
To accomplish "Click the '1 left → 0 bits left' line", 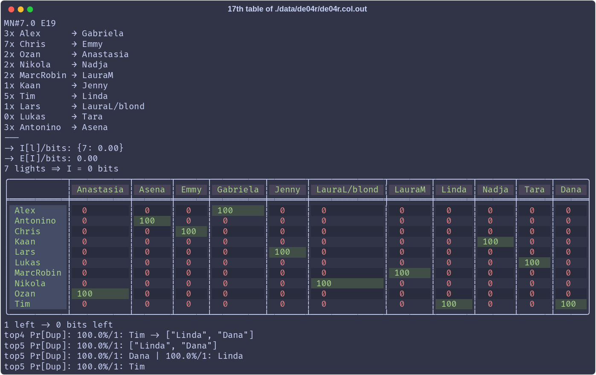I will coord(58,325).
